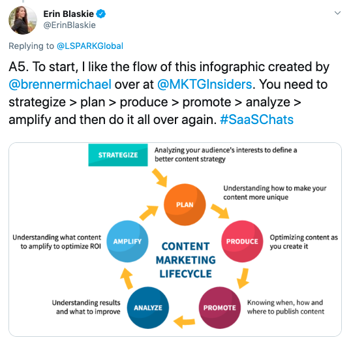Click the arrow from Amplify to Plan

[x=149, y=213]
